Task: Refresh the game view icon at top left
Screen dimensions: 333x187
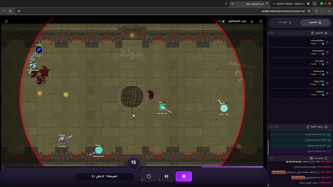Action: (6, 21)
